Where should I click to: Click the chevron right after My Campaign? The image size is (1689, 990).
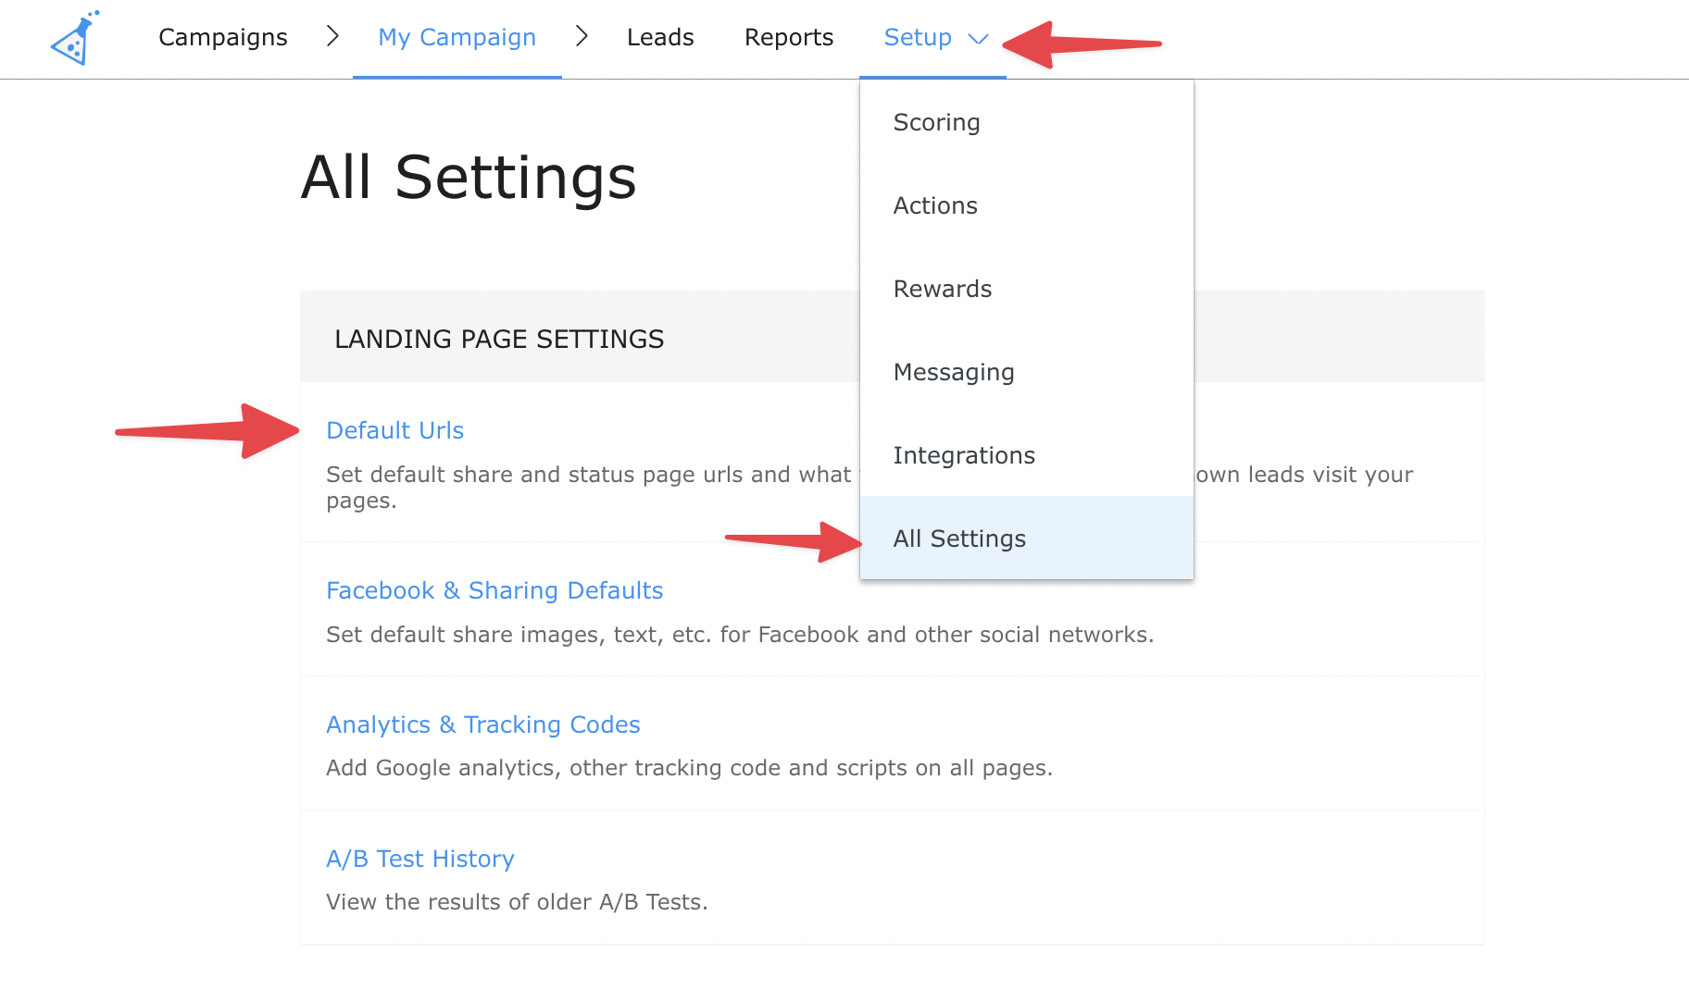tap(582, 37)
